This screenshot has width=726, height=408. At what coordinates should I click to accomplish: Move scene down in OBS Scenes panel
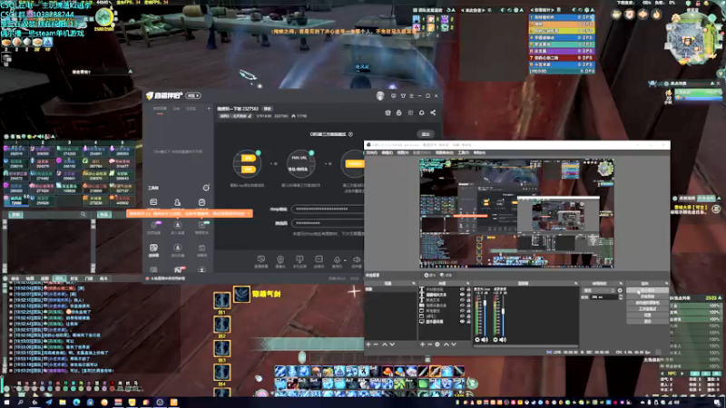(x=392, y=345)
